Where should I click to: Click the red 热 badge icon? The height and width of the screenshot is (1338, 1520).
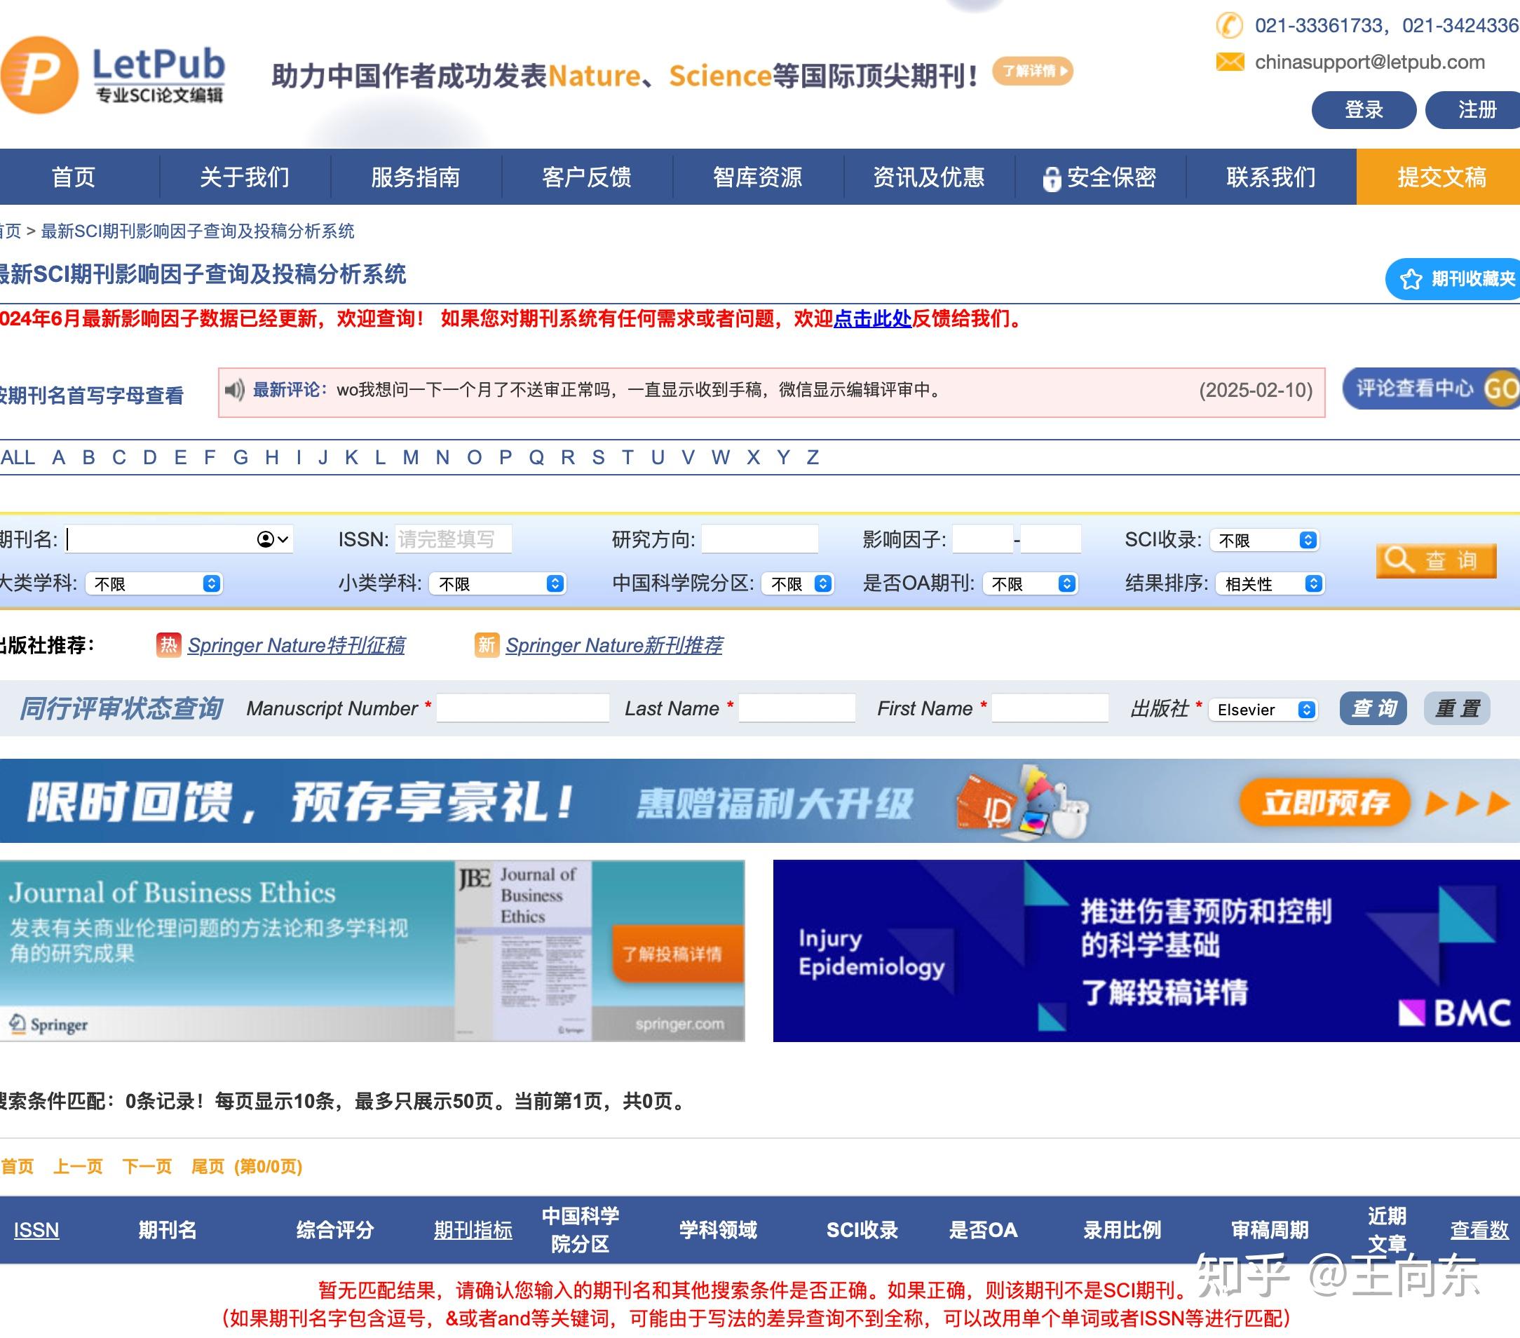point(169,644)
